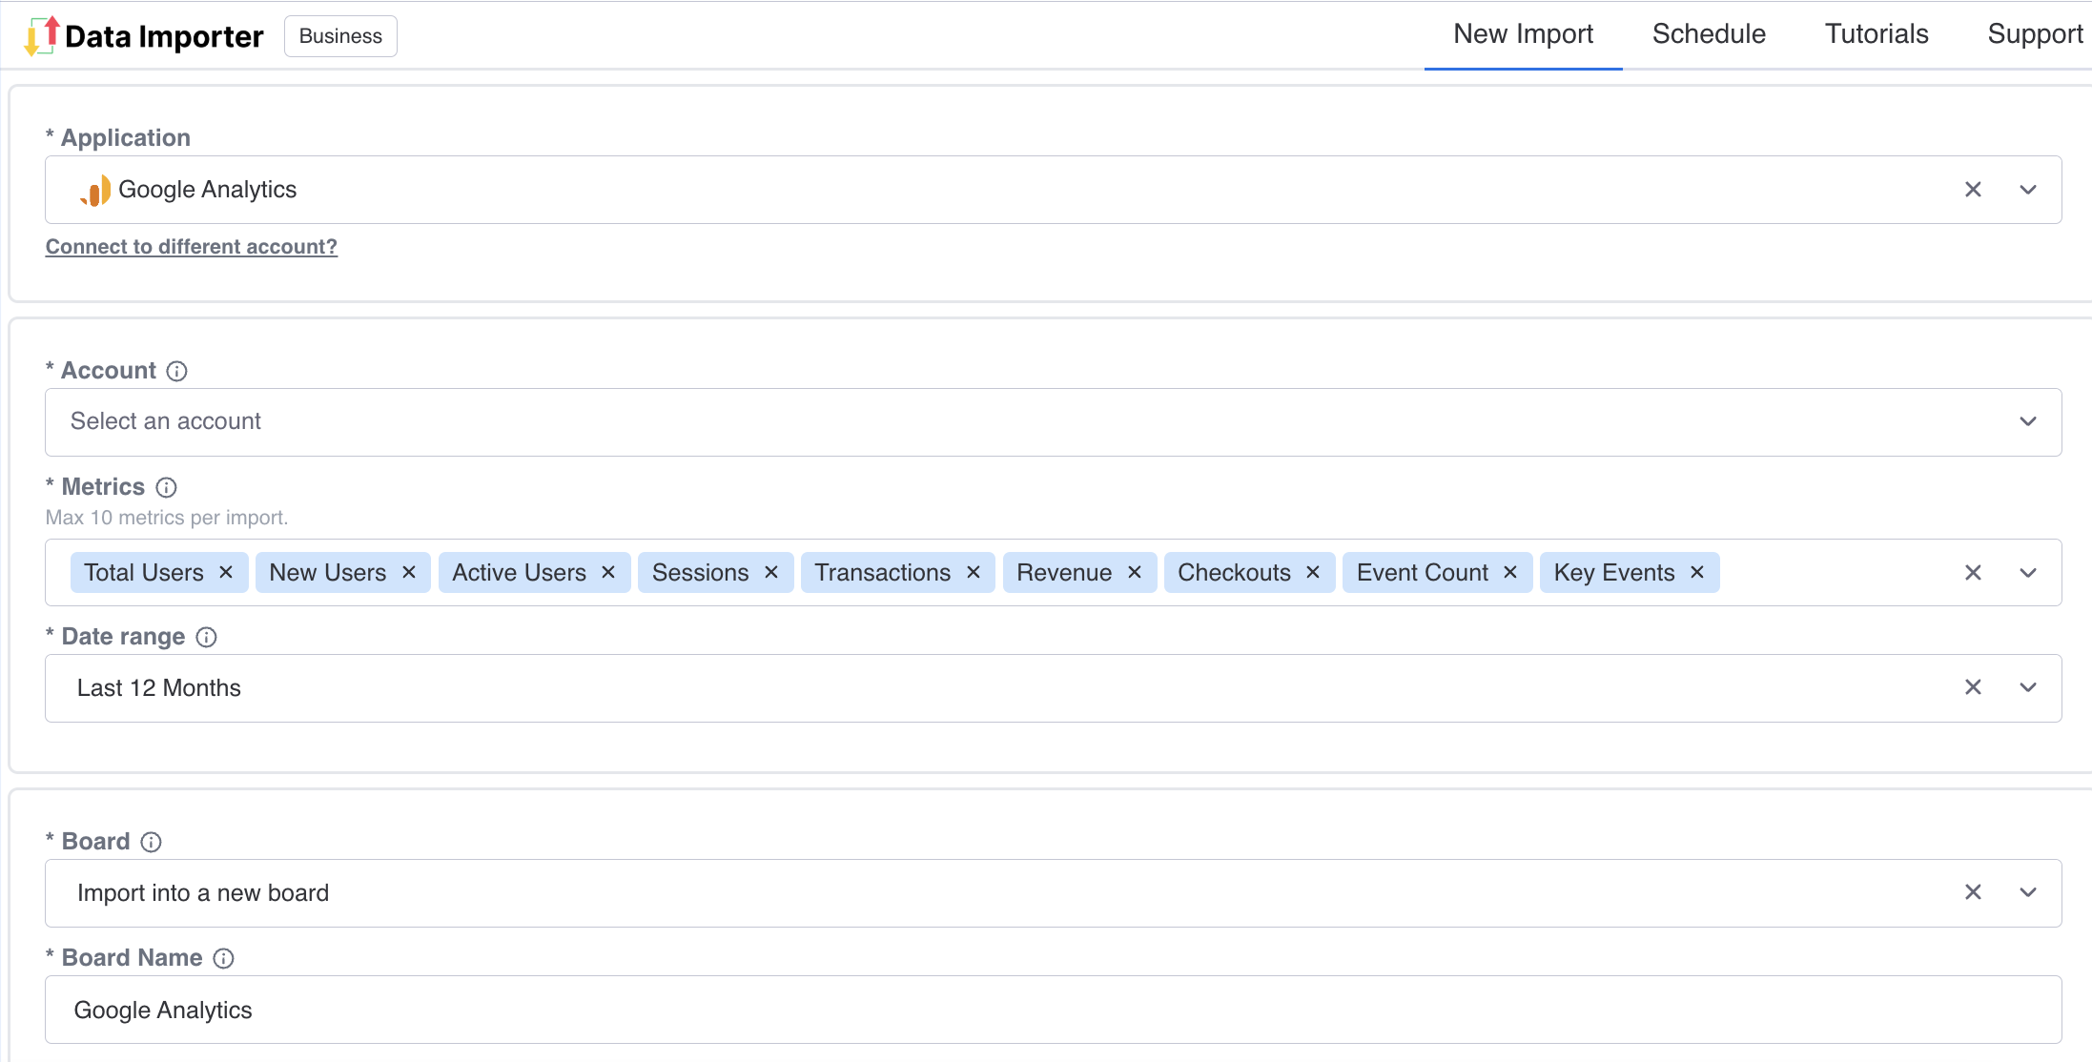Click the Transactions metric label
The height and width of the screenshot is (1062, 2092).
coord(883,572)
